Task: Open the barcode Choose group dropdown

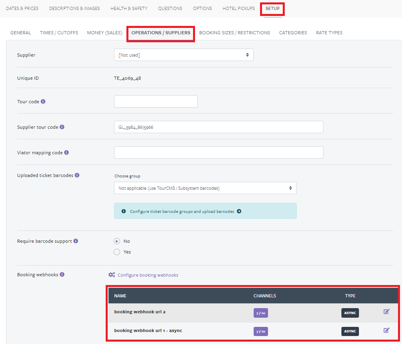Action: pyautogui.click(x=205, y=188)
